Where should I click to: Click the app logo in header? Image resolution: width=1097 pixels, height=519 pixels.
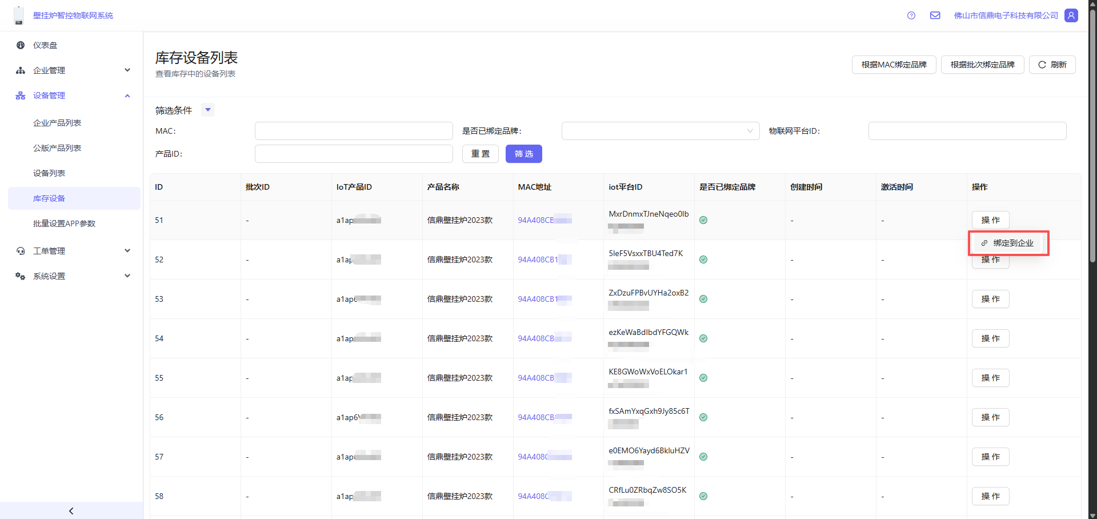(19, 15)
